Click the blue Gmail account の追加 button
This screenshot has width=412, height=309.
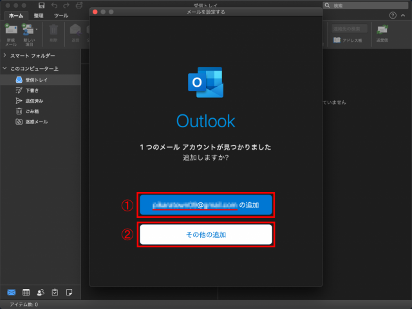[x=205, y=205]
